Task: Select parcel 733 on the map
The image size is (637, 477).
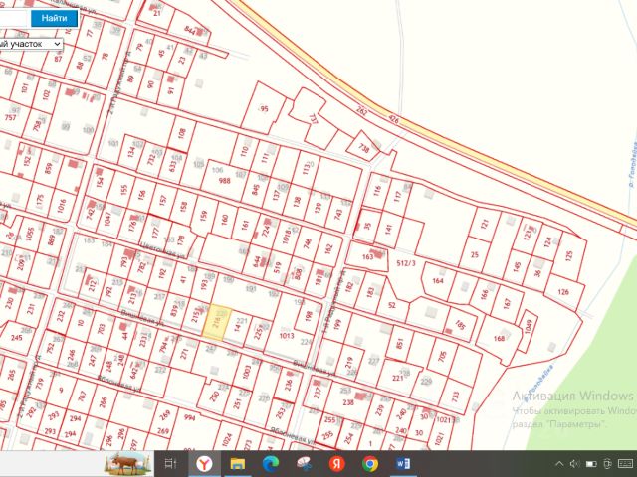Action: (456, 396)
